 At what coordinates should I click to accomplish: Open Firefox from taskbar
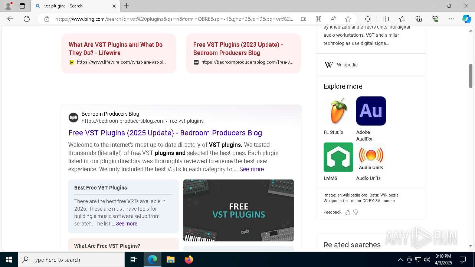(x=189, y=260)
